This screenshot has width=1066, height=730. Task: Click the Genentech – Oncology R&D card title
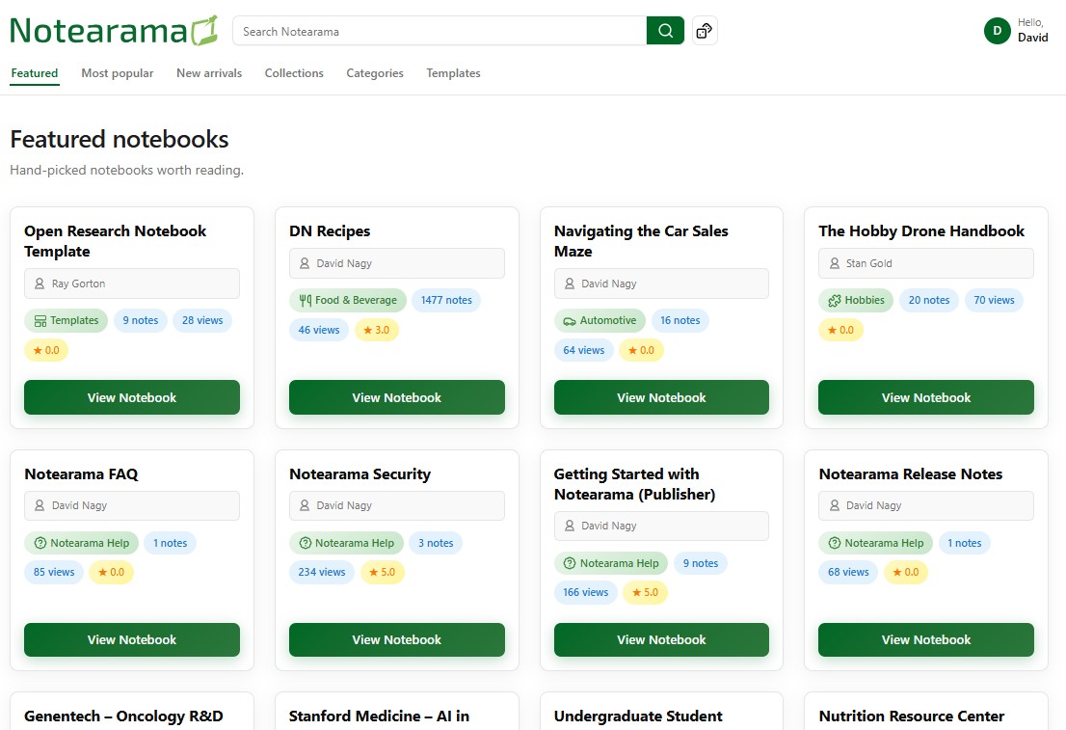[123, 716]
